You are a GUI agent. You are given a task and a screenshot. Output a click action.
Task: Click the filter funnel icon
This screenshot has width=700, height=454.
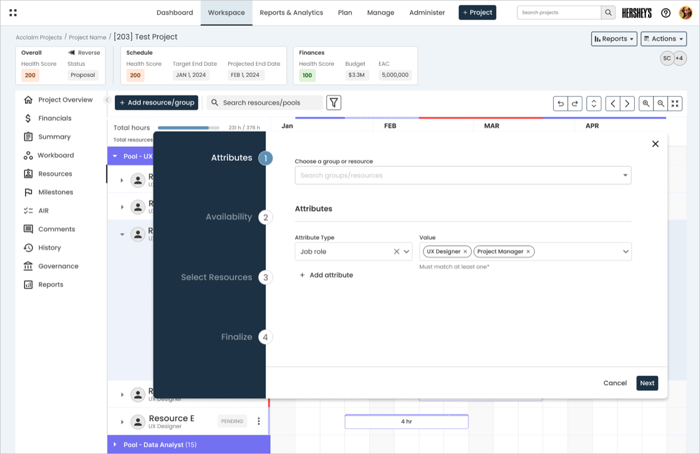334,103
